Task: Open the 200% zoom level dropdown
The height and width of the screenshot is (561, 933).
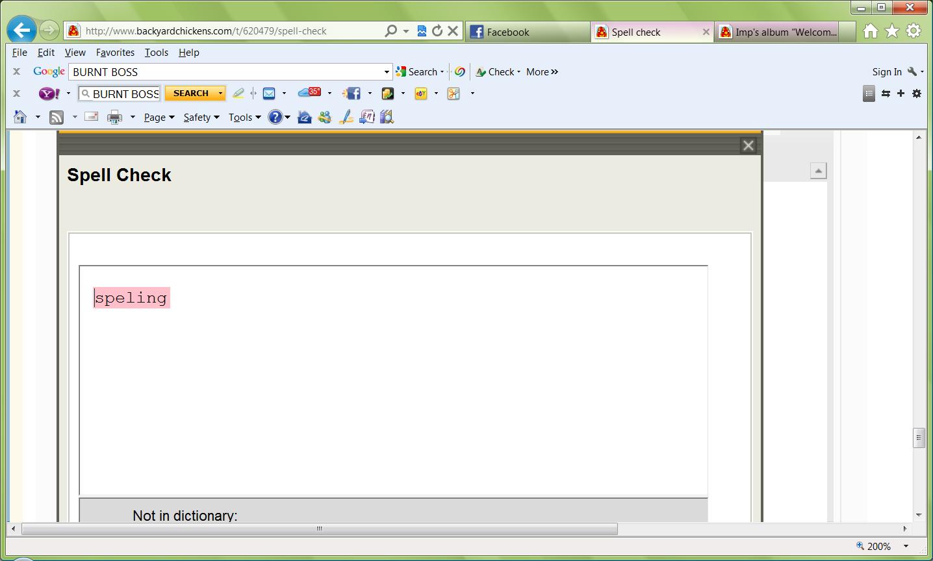Action: tap(906, 546)
